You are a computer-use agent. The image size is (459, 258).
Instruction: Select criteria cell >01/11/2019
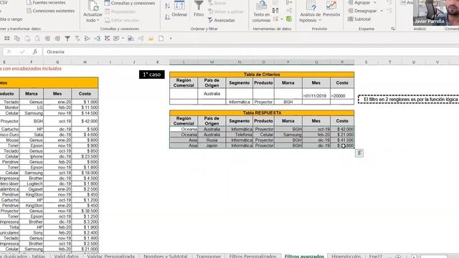coord(316,94)
